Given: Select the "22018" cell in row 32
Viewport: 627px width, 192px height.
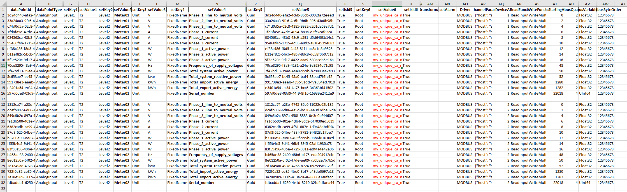Looking at the screenshot, I should click(x=555, y=183).
